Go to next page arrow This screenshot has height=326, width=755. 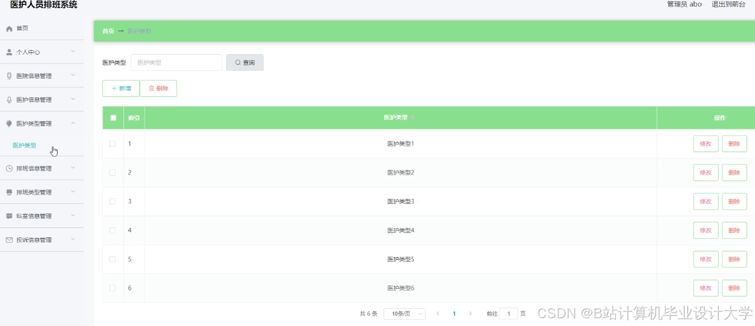[x=470, y=314]
